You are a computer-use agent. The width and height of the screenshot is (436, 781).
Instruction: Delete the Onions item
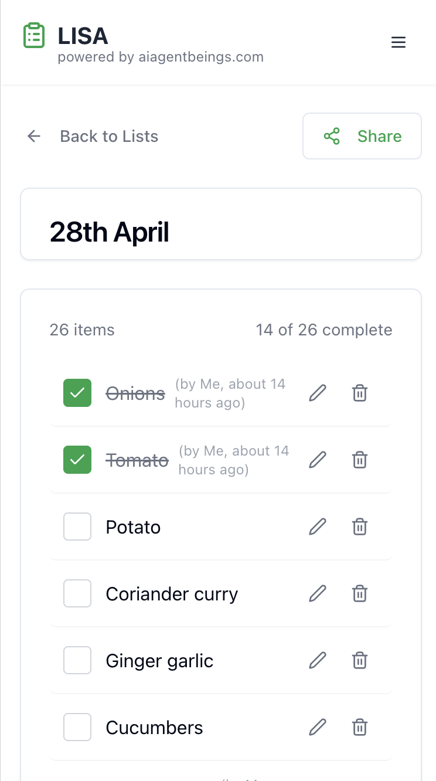360,393
